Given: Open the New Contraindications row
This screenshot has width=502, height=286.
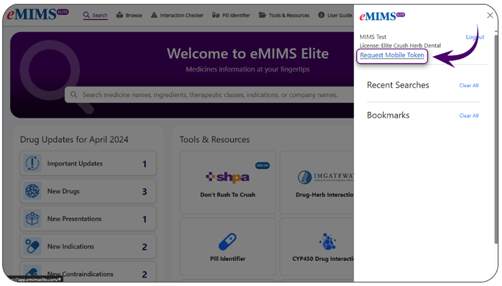Looking at the screenshot, I should (88, 272).
